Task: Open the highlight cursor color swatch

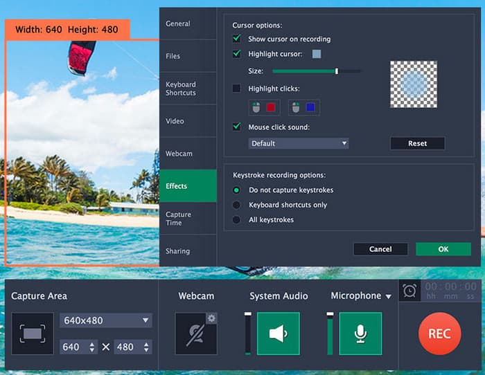Action: click(x=317, y=54)
